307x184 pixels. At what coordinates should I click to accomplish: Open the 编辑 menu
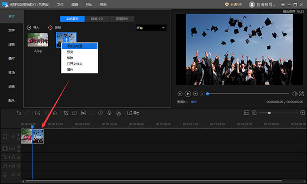[x=75, y=5]
